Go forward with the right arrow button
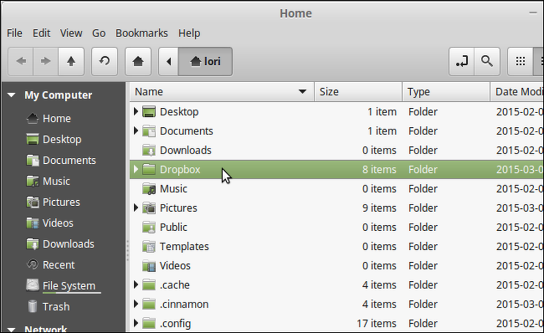 click(x=46, y=61)
